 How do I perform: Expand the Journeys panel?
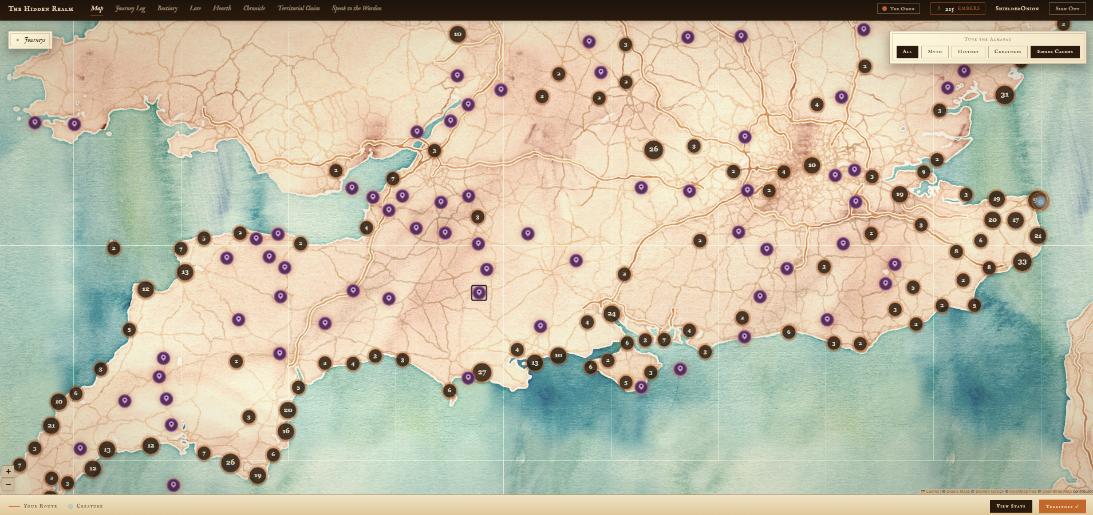[31, 40]
